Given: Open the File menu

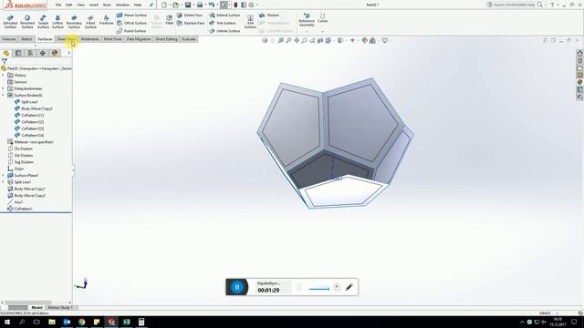Looking at the screenshot, I should (x=58, y=5).
